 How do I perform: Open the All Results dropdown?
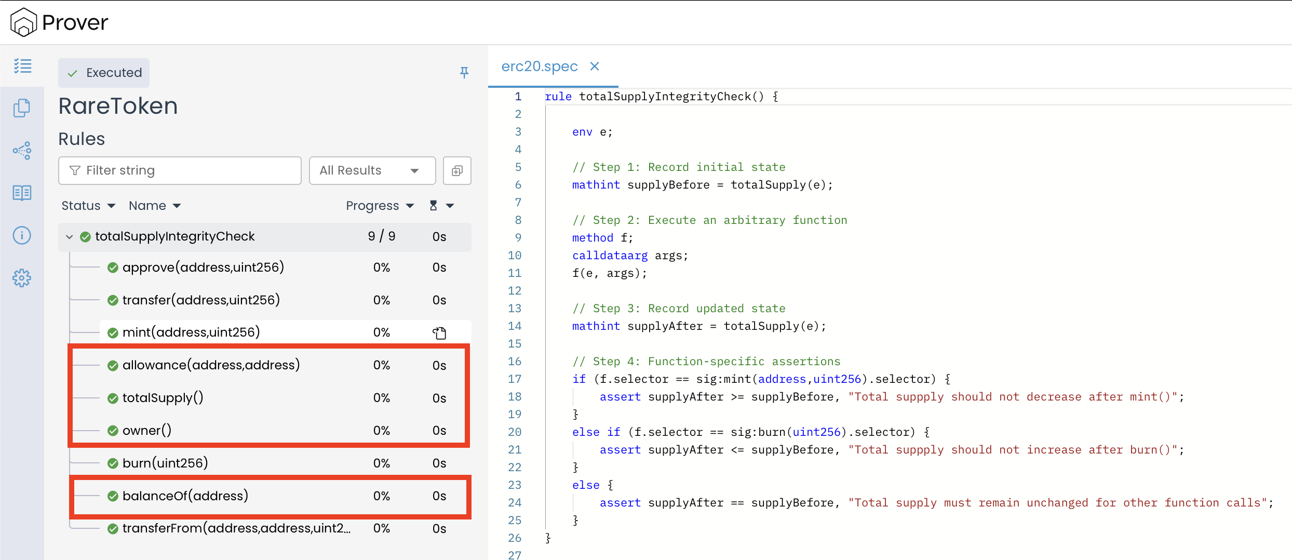coord(372,170)
